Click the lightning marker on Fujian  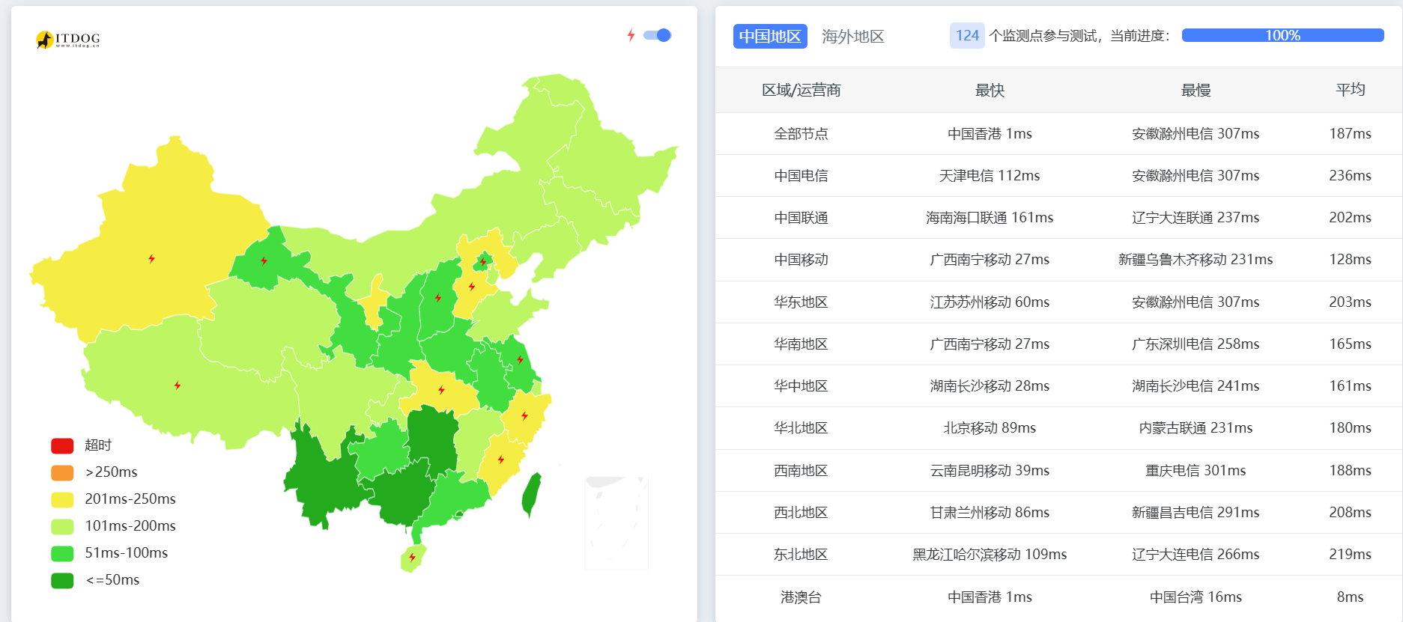[501, 460]
